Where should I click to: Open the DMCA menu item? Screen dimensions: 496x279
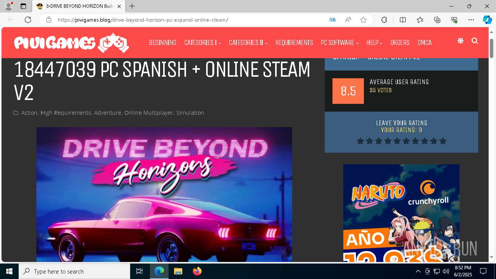425,43
